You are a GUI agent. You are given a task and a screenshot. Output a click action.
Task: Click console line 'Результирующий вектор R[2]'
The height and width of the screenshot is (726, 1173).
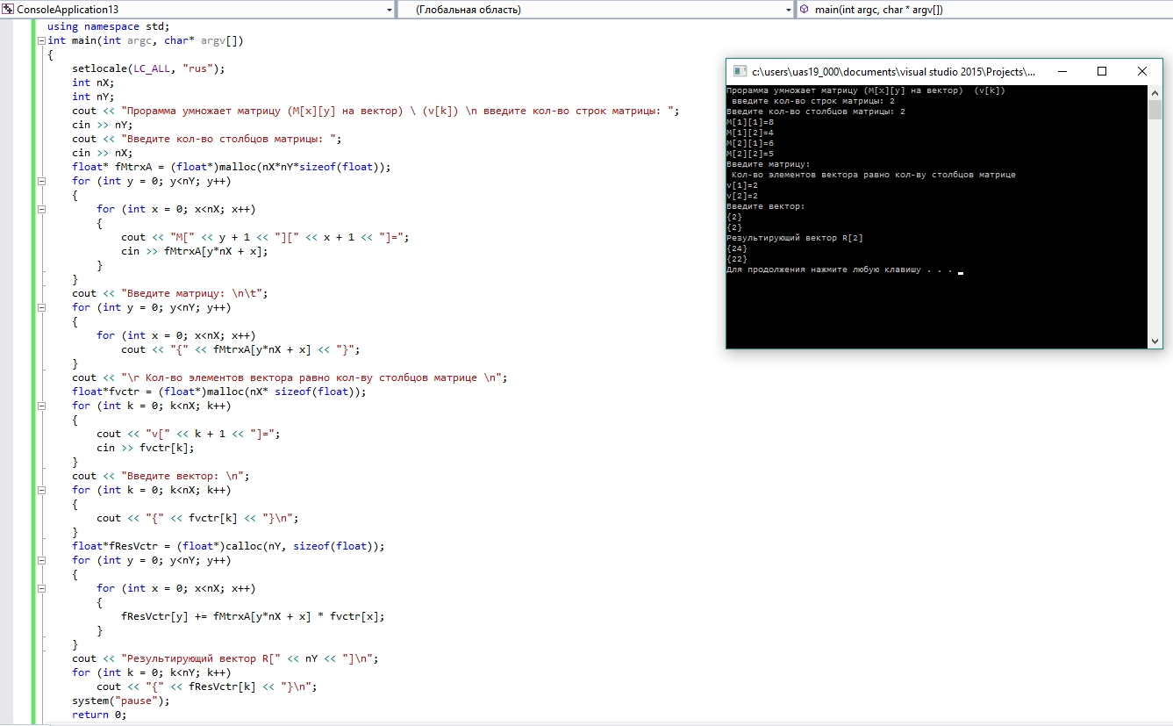tap(795, 238)
